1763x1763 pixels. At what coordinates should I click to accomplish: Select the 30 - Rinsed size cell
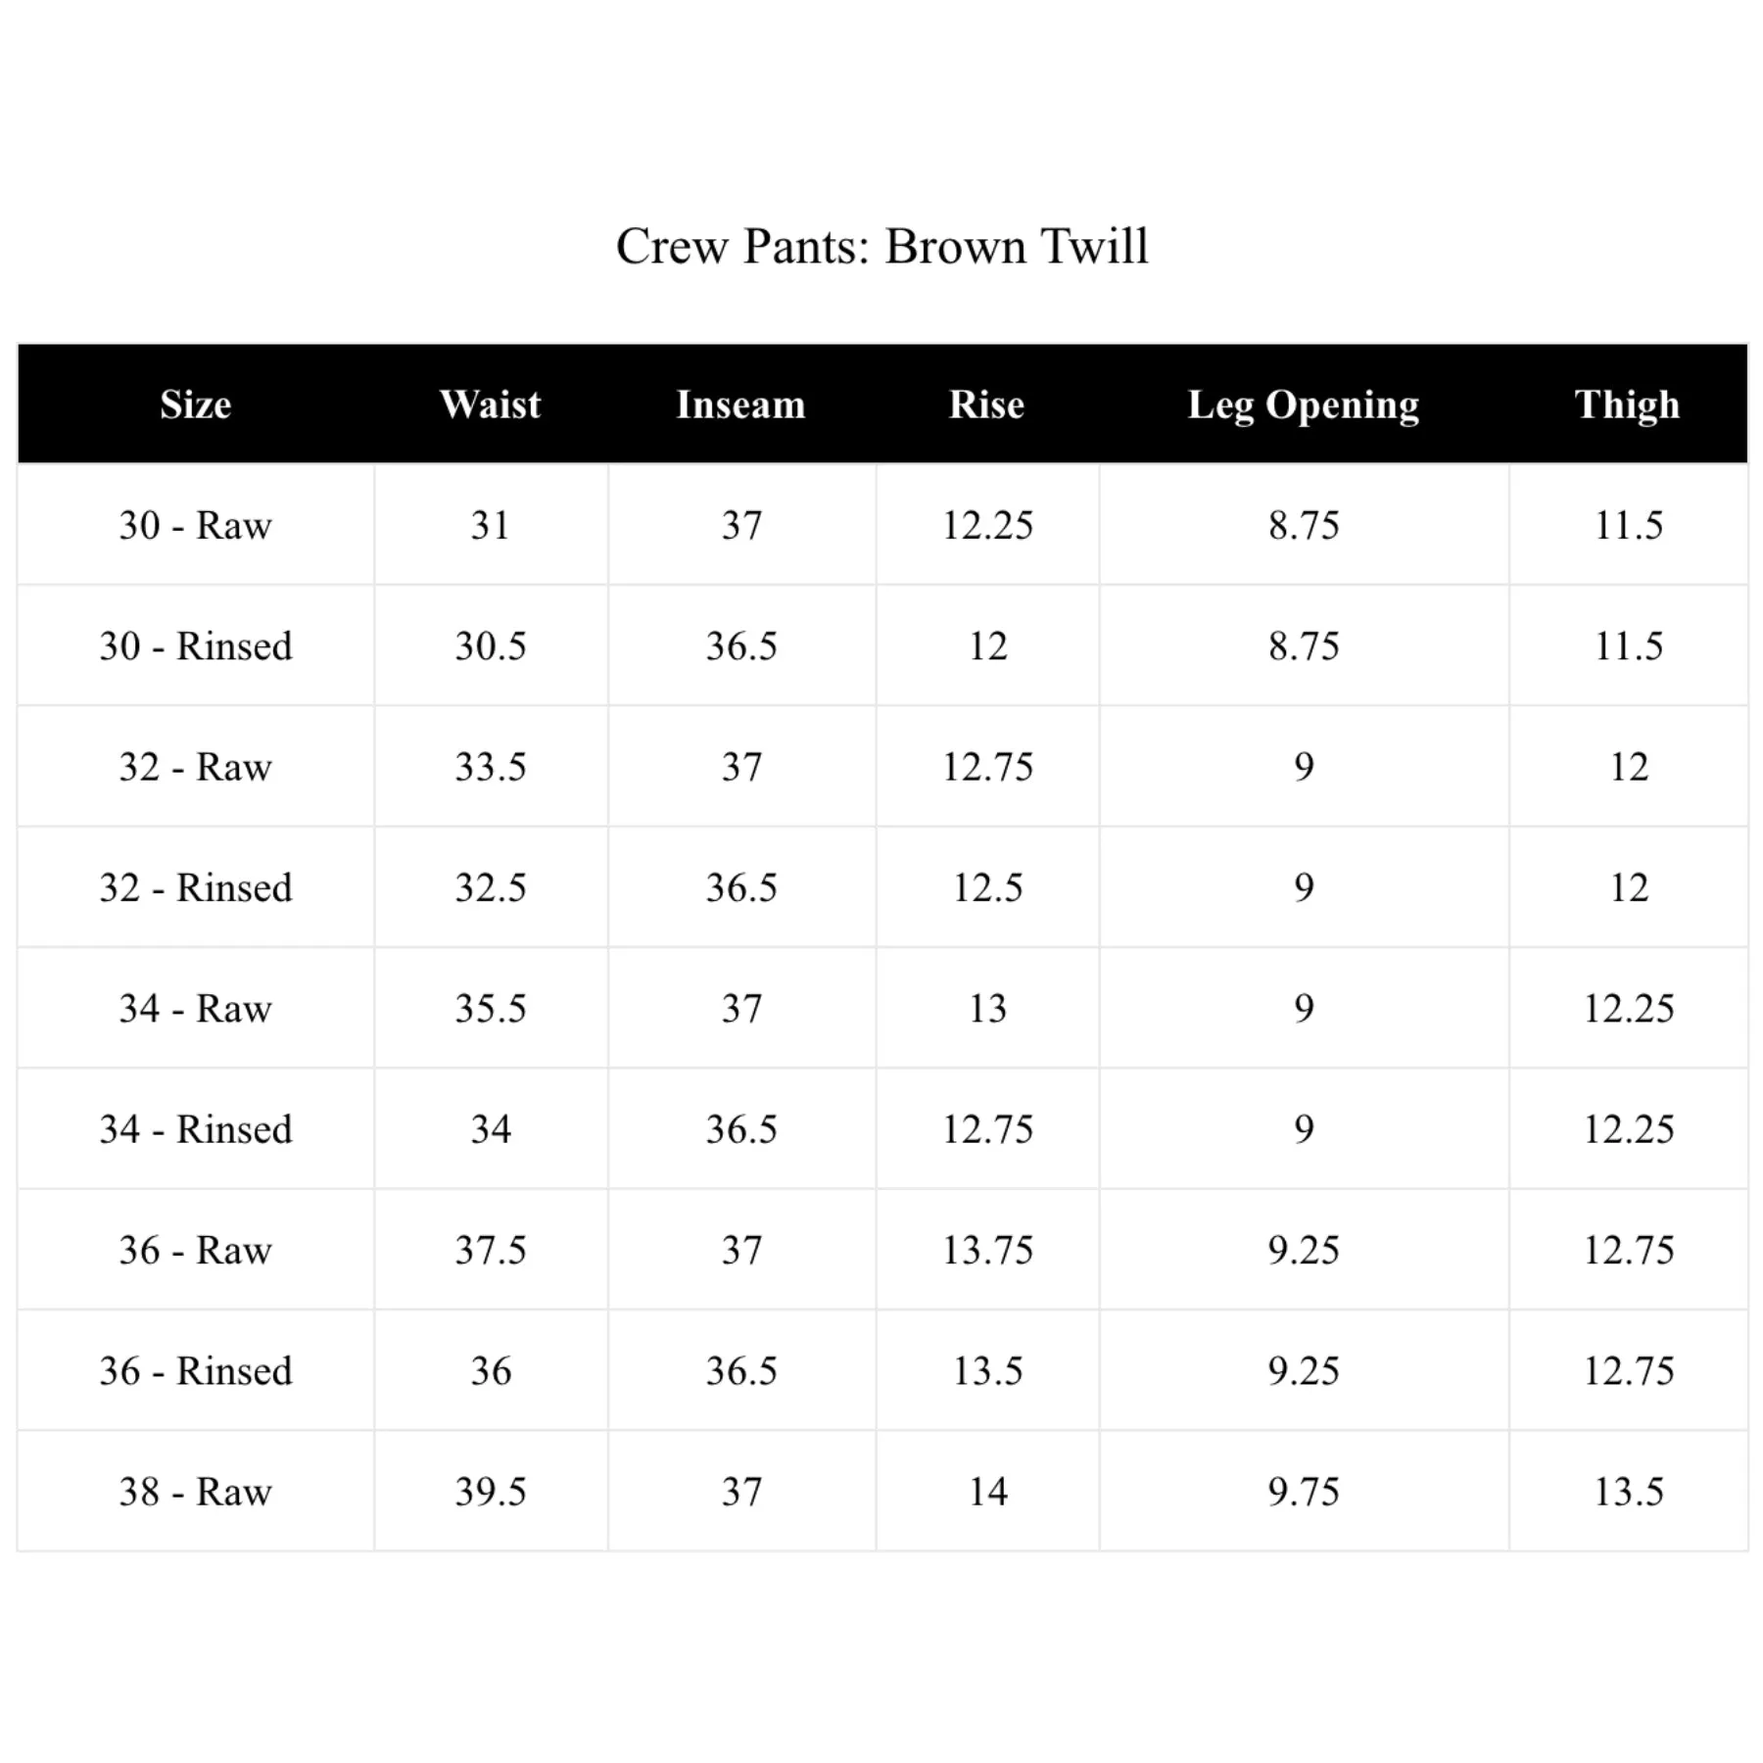[196, 646]
